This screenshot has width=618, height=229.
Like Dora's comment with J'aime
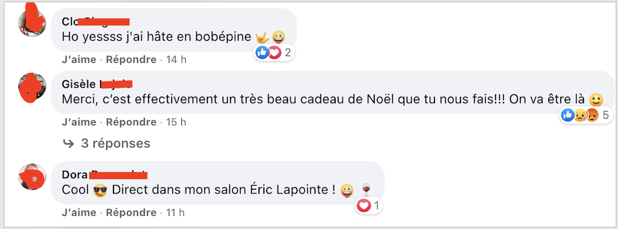tap(79, 213)
